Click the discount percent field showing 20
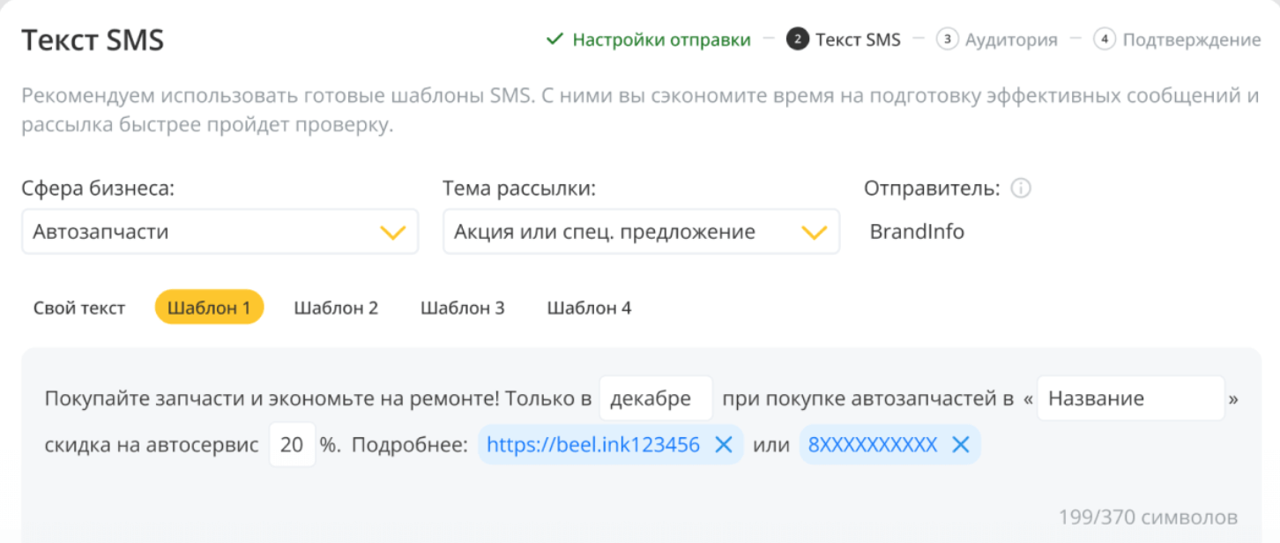1280x543 pixels. (x=292, y=445)
